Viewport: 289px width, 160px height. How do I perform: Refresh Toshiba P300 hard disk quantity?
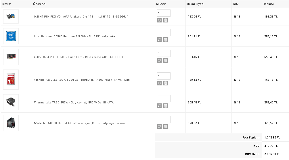(159, 83)
